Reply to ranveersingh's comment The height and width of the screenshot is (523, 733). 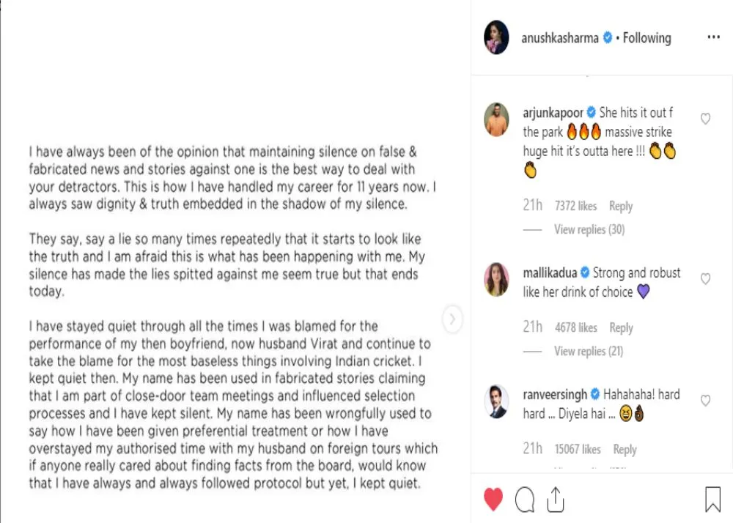625,449
